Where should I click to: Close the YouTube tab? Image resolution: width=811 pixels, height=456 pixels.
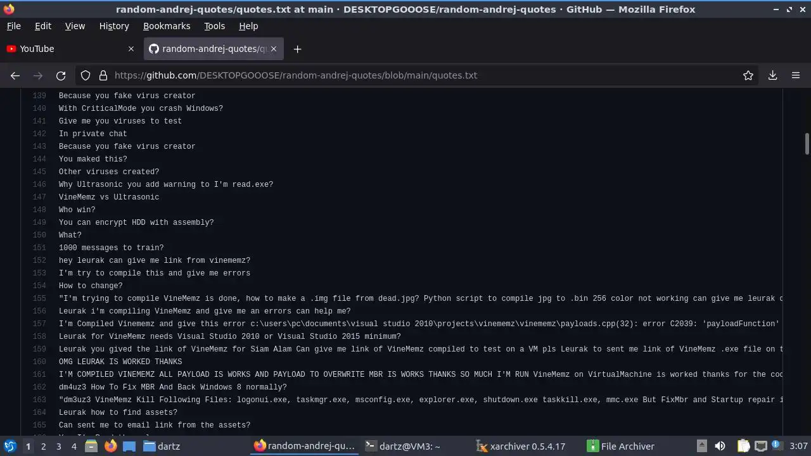(x=131, y=49)
